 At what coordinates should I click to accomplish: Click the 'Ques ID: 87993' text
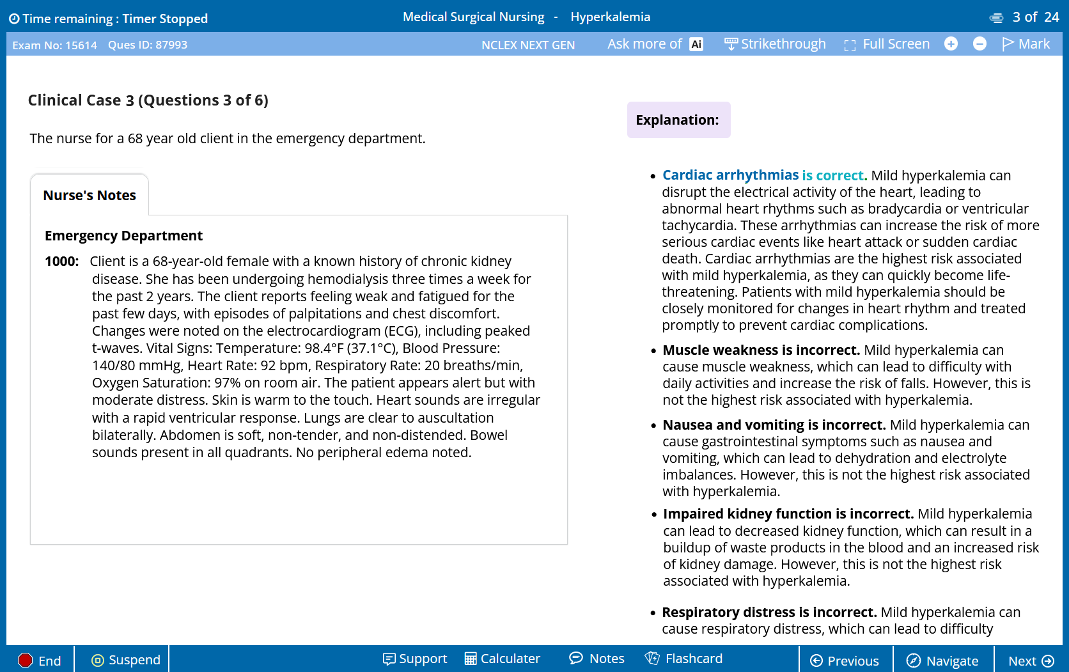pyautogui.click(x=148, y=45)
